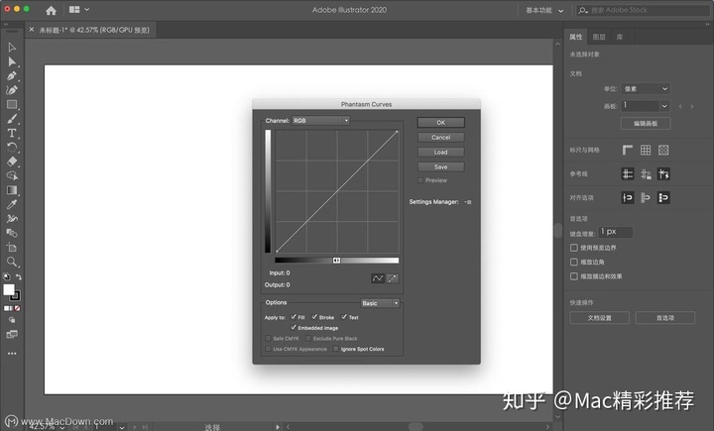Click the white Fill color swatch
The width and height of the screenshot is (714, 431).
point(9,289)
